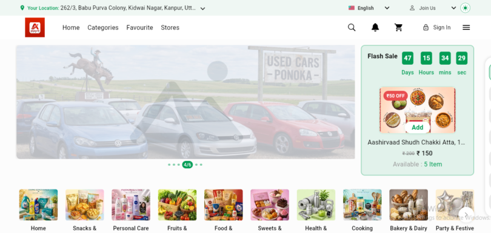Open Aashirvaad Shudh Chakki Atta product title
This screenshot has height=233, width=491.
coord(416,142)
